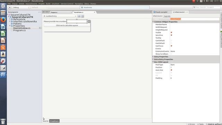Expand the Interfejs użytkownika tree node
The image size is (222, 125).
click(x=10, y=21)
